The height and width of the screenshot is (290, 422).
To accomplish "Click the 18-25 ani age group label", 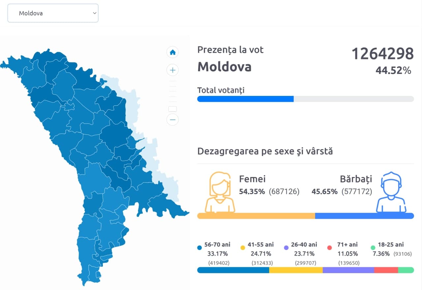I will click(x=391, y=245).
